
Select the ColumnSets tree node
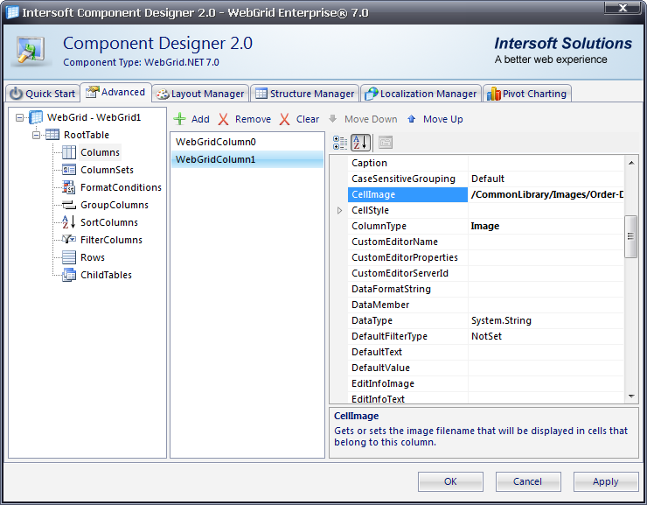[107, 170]
